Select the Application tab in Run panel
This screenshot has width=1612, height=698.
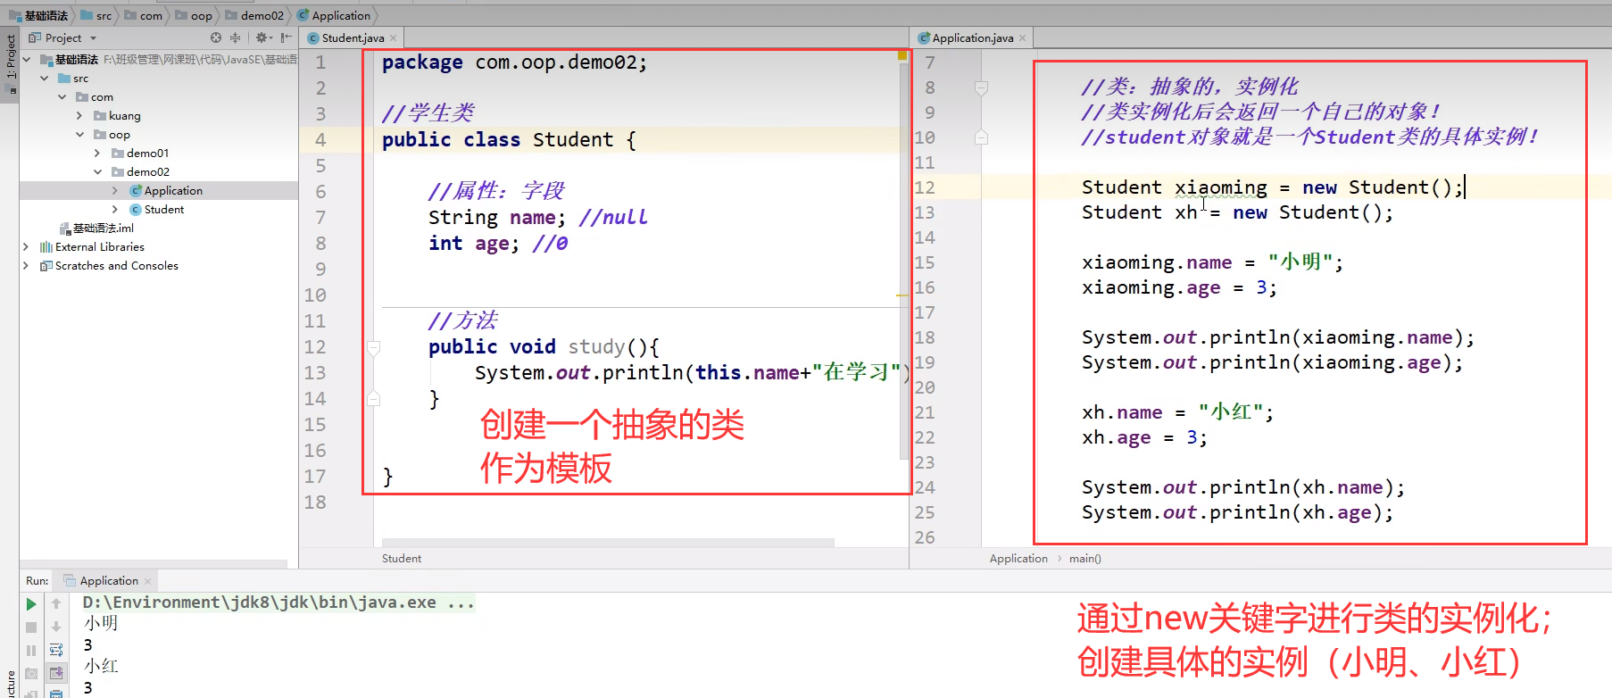tap(109, 581)
